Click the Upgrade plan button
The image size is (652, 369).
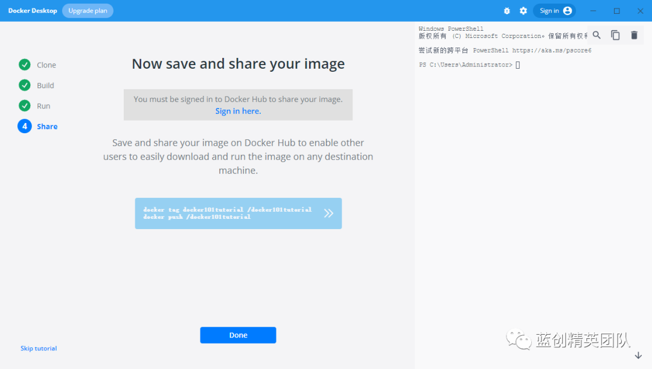(88, 11)
